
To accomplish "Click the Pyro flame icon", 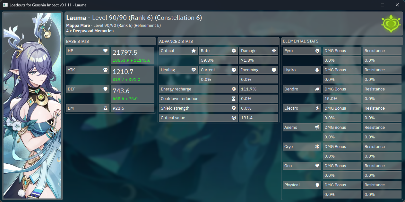I will pos(317,51).
